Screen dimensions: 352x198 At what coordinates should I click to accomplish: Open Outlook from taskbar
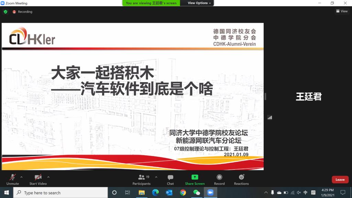[169, 192]
